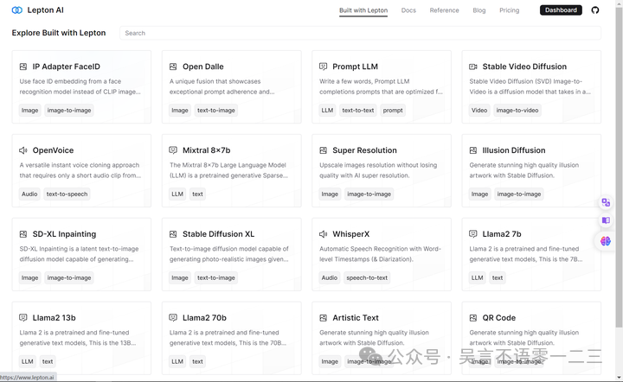Open the Built with Lepton tab
Viewport: 623px width, 382px height.
(x=363, y=10)
